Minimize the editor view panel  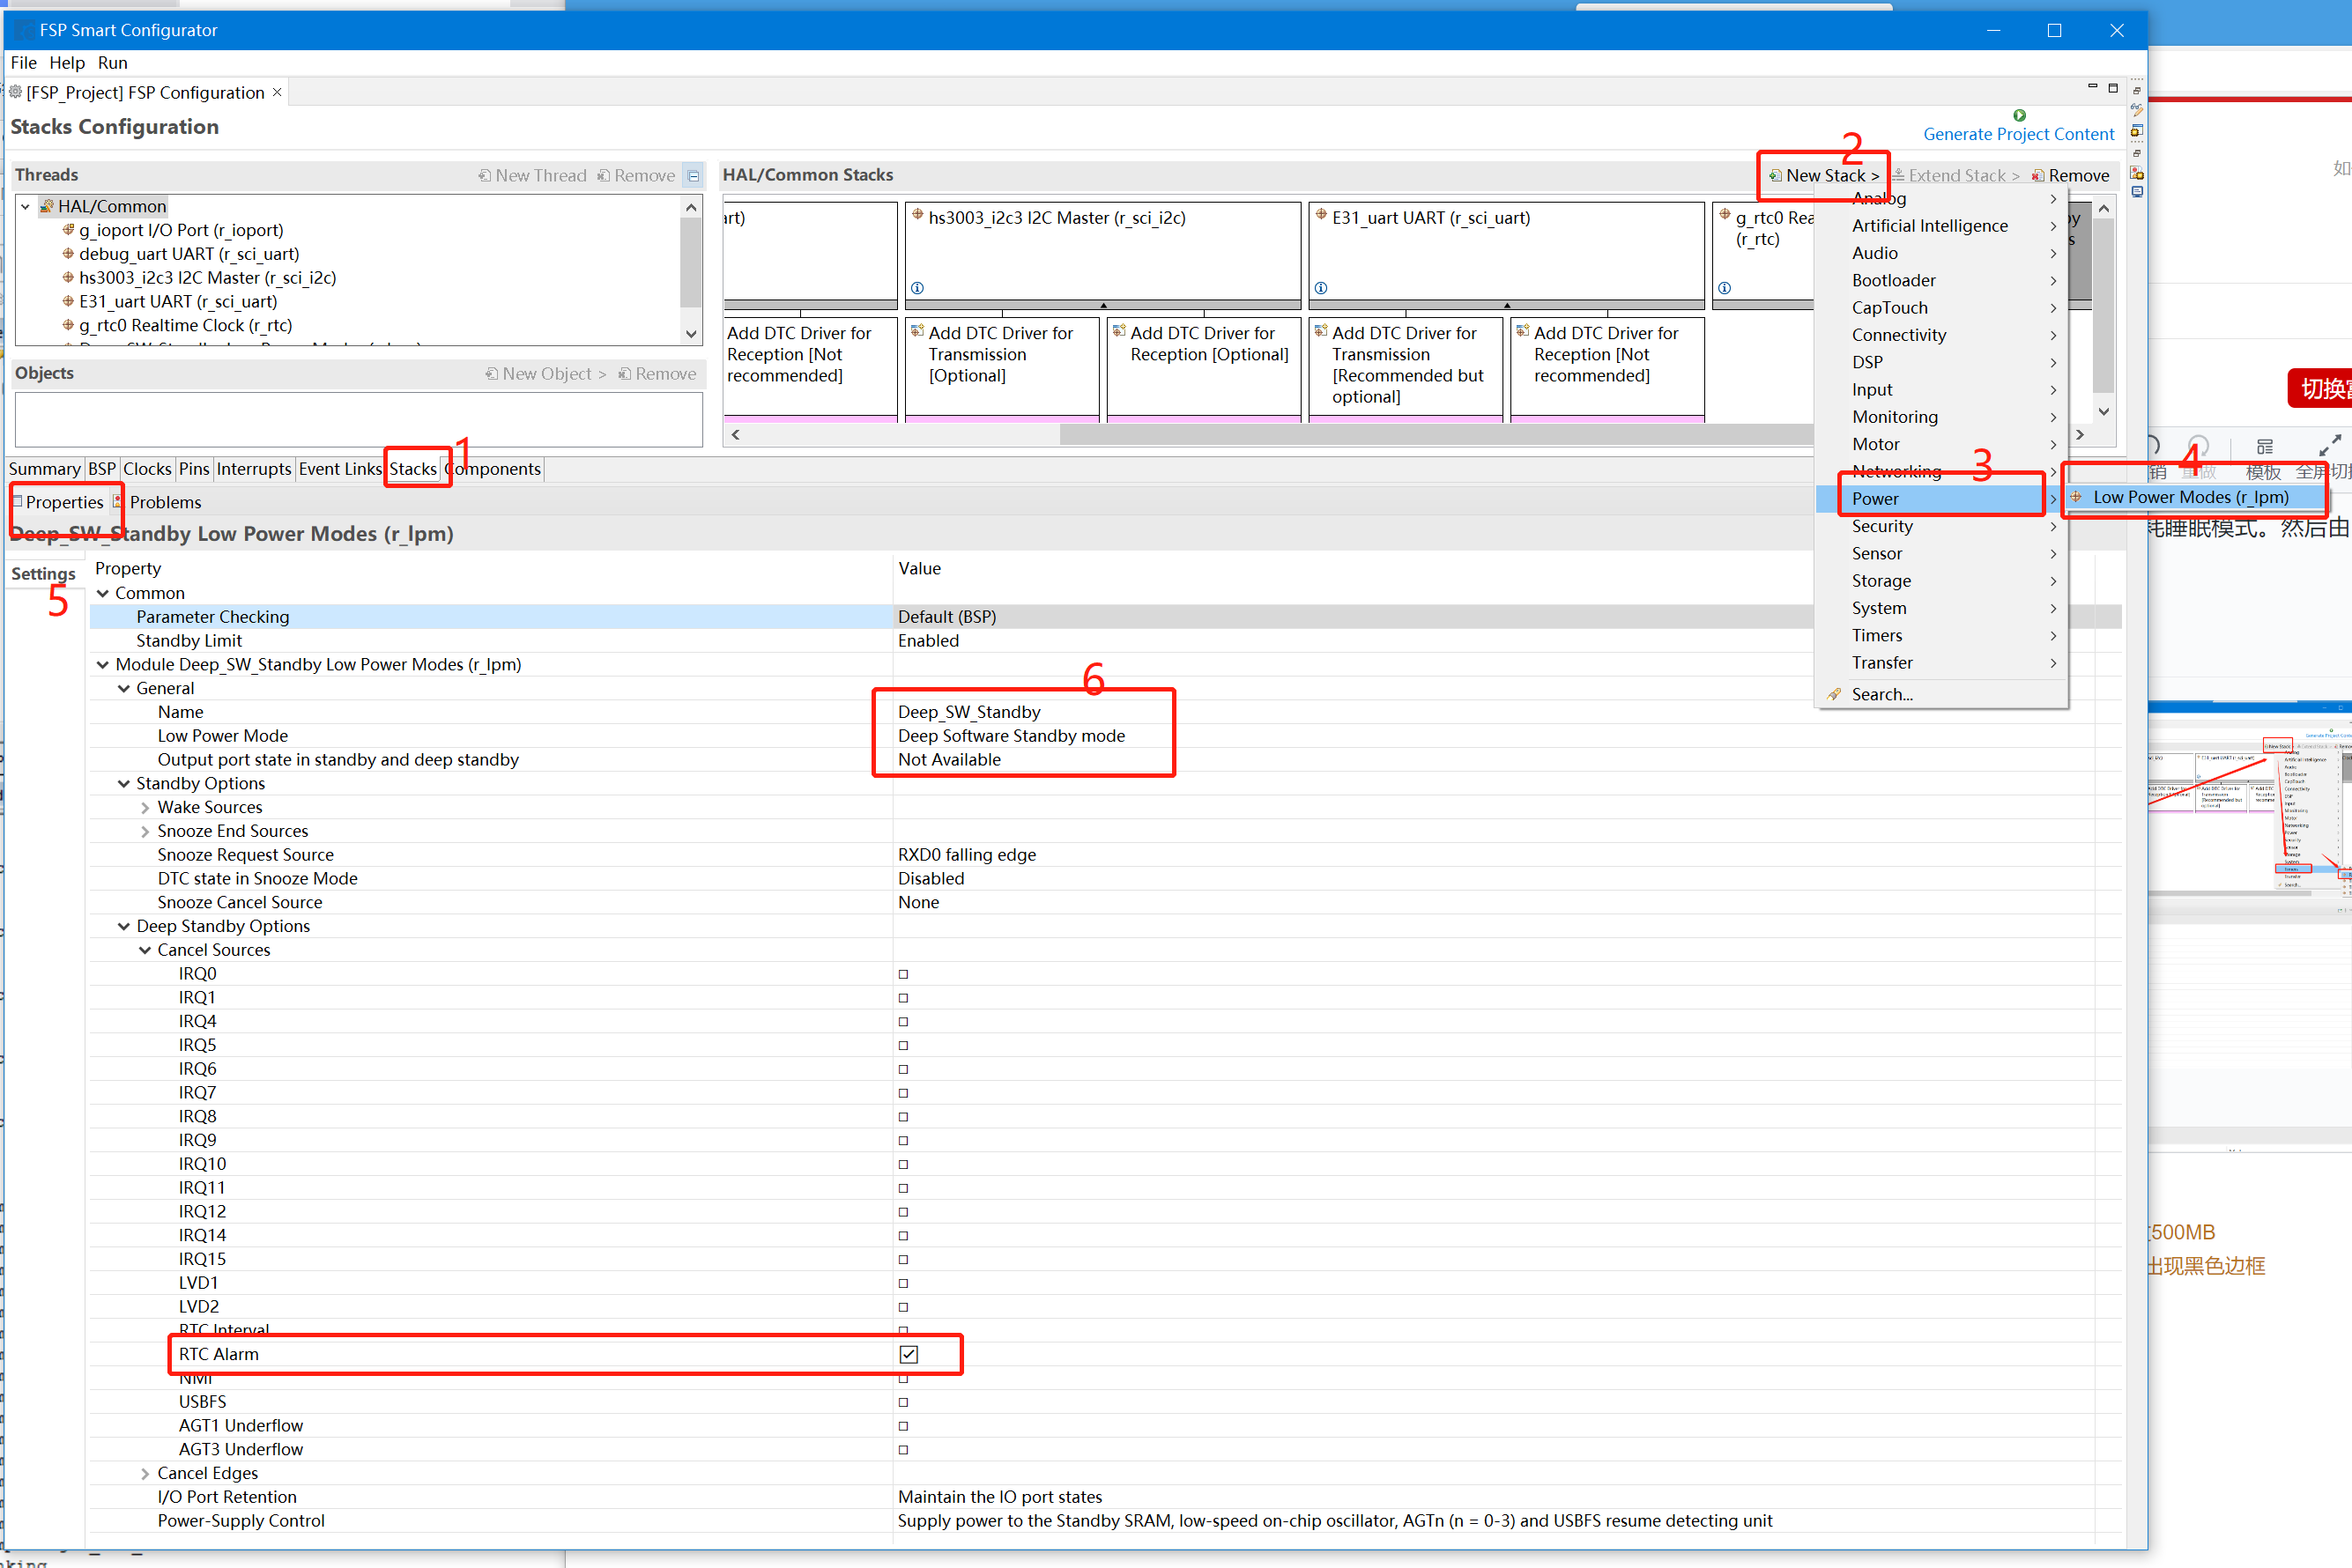coord(2092,88)
